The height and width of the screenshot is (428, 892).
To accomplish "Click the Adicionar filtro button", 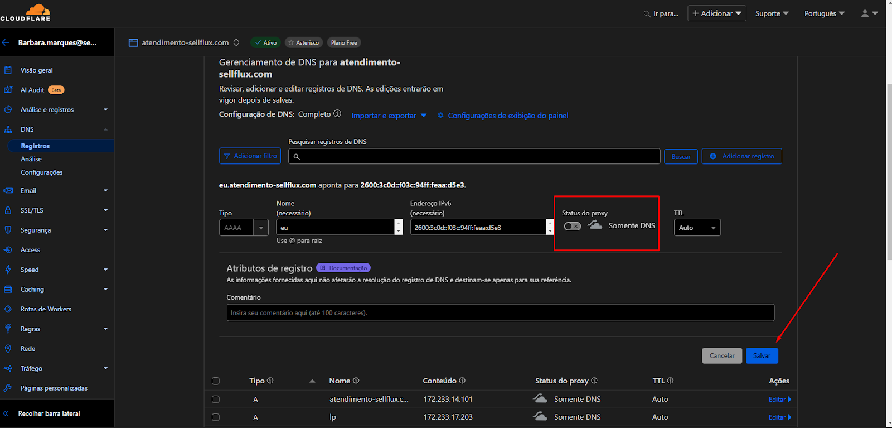I will [x=250, y=156].
